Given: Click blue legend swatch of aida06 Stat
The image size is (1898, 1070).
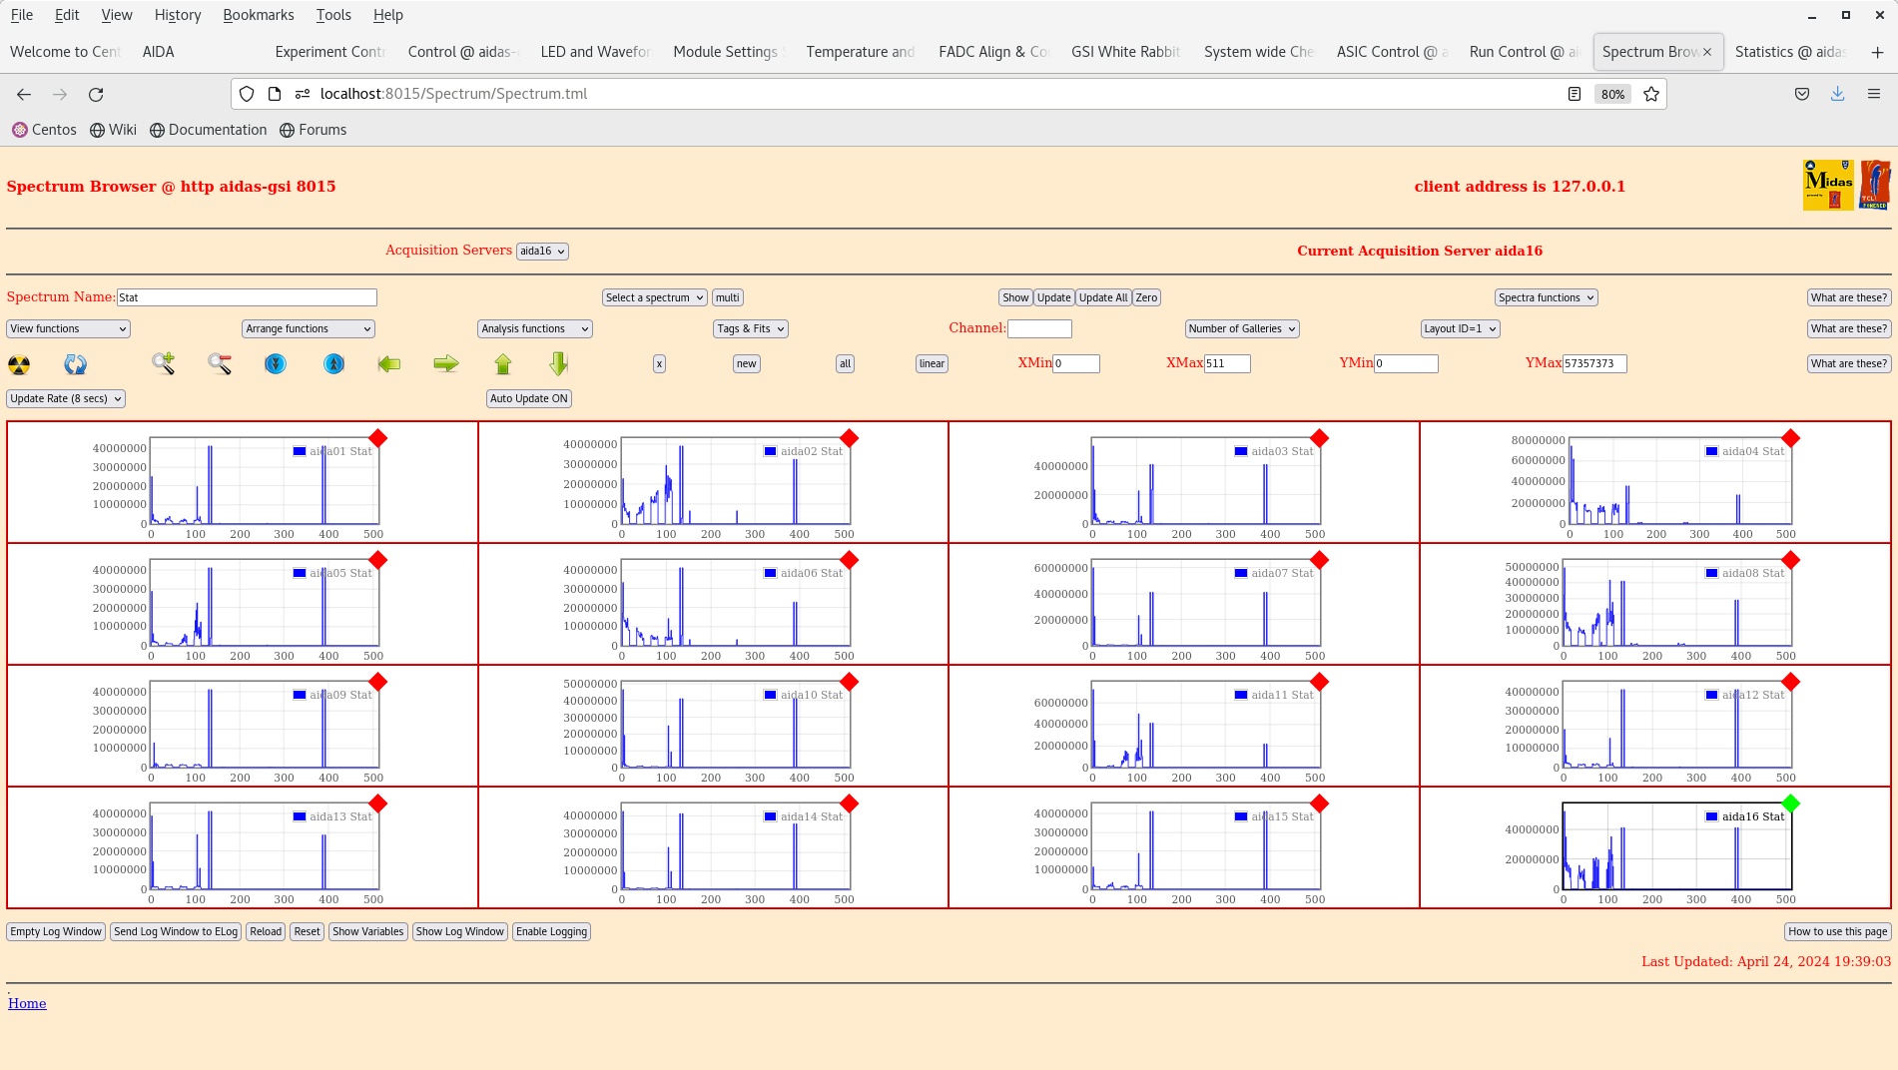Looking at the screenshot, I should (x=771, y=573).
